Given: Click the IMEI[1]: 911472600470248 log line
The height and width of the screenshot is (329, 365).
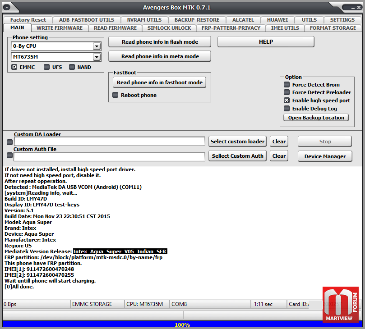Looking at the screenshot, I should [x=39, y=269].
